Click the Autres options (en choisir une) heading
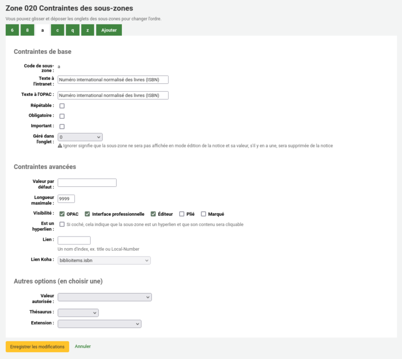Image resolution: width=402 pixels, height=359 pixels. [x=58, y=282]
